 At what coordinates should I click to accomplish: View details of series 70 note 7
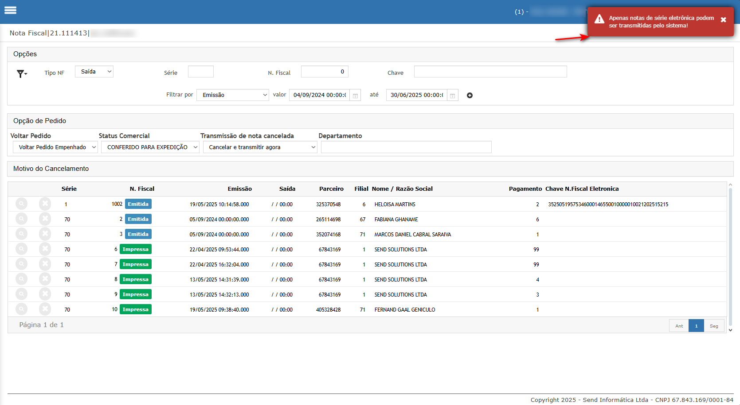point(21,264)
